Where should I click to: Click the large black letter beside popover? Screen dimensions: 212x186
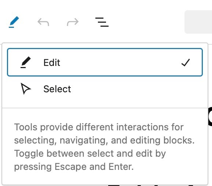[x=210, y=116]
